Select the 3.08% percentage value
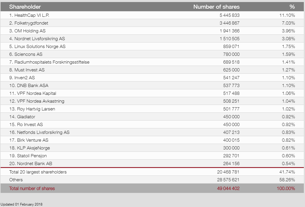Screen dimensions: 305x207 288,39
